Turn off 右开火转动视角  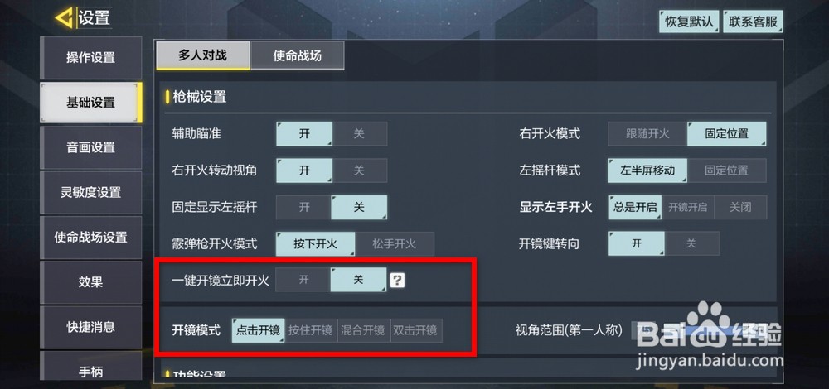point(360,170)
